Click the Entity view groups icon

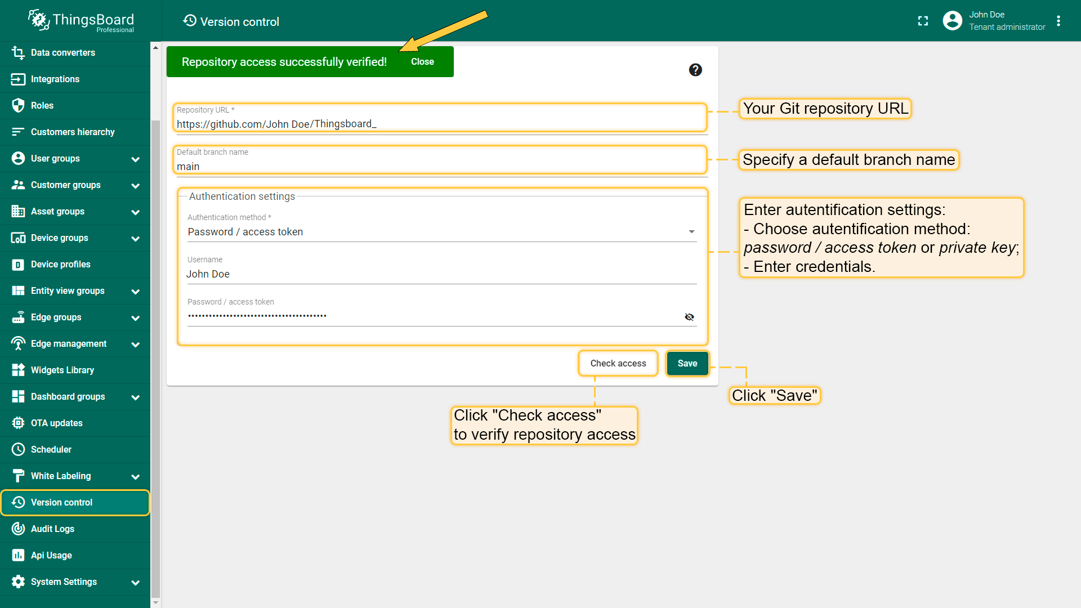pyautogui.click(x=18, y=290)
